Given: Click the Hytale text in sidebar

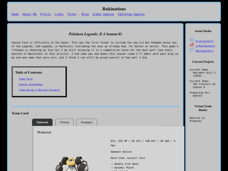Looking at the screenshot, I should click(x=197, y=96).
